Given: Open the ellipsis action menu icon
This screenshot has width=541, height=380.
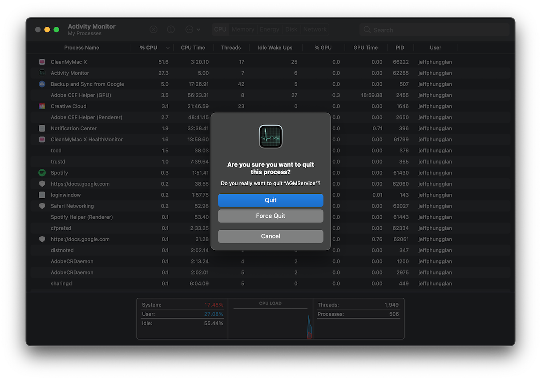Looking at the screenshot, I should pos(189,29).
